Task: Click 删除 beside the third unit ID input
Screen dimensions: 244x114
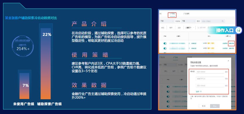Action: click(x=226, y=86)
